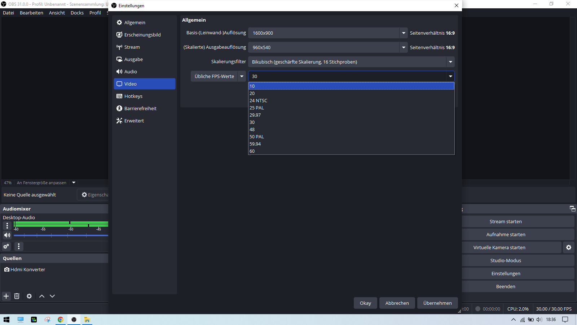Open the Bearbeiten menu in OBS

[x=31, y=13]
